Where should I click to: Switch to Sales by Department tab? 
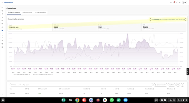[x=40, y=13]
